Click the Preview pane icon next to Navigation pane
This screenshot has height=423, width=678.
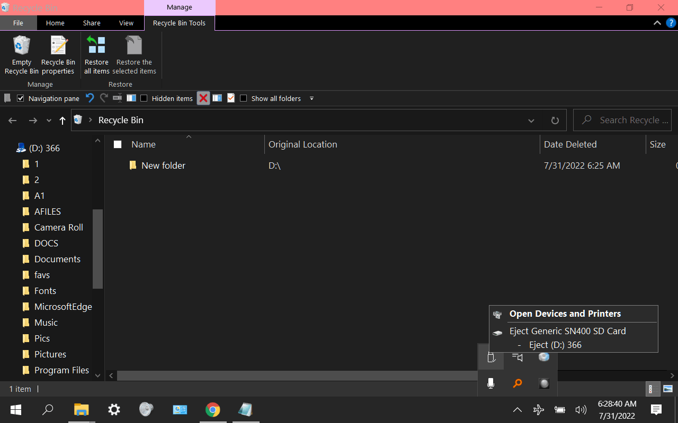pos(131,98)
